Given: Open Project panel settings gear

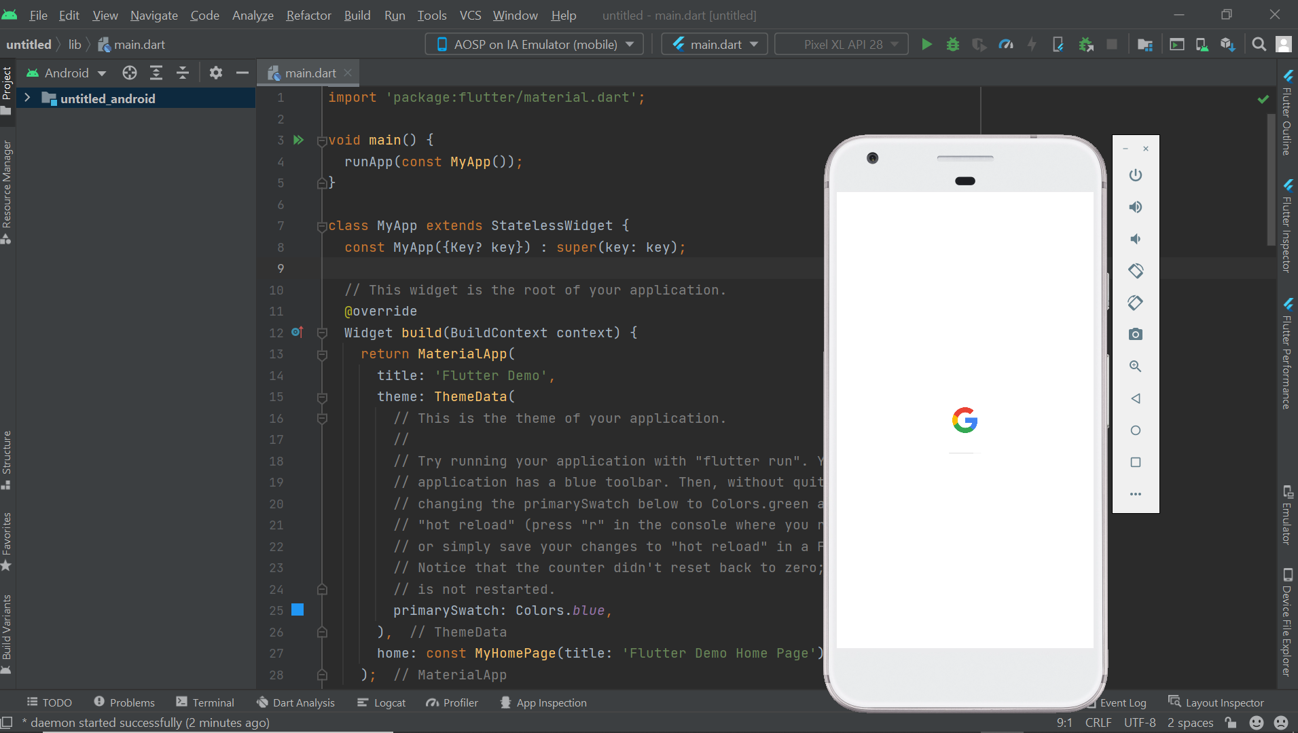Looking at the screenshot, I should (216, 73).
